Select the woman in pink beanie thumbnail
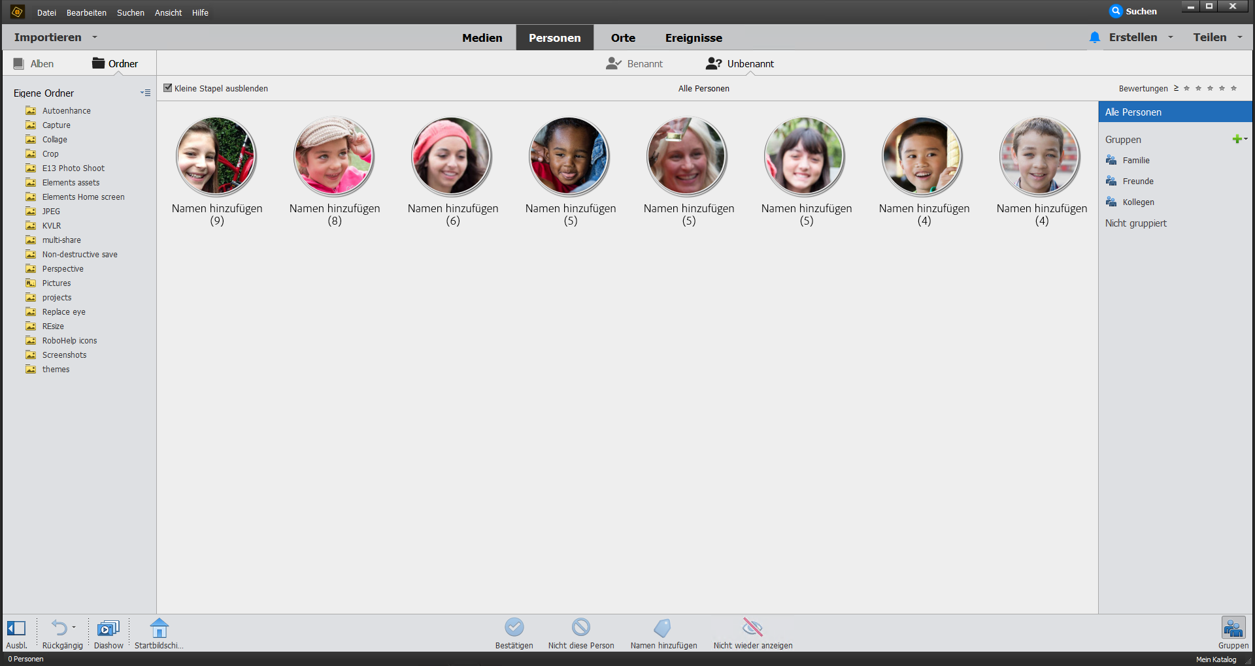 (x=452, y=157)
